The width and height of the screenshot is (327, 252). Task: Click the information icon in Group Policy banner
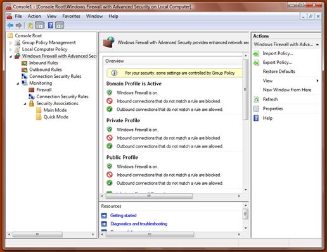(114, 73)
